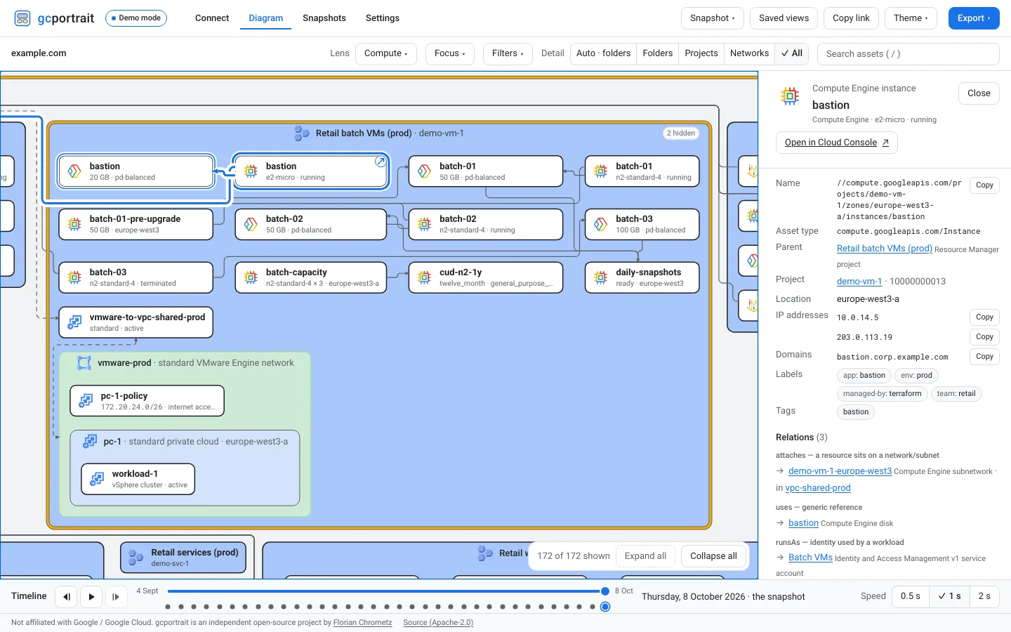Play the timeline animation
The height and width of the screenshot is (632, 1011).
pos(91,597)
